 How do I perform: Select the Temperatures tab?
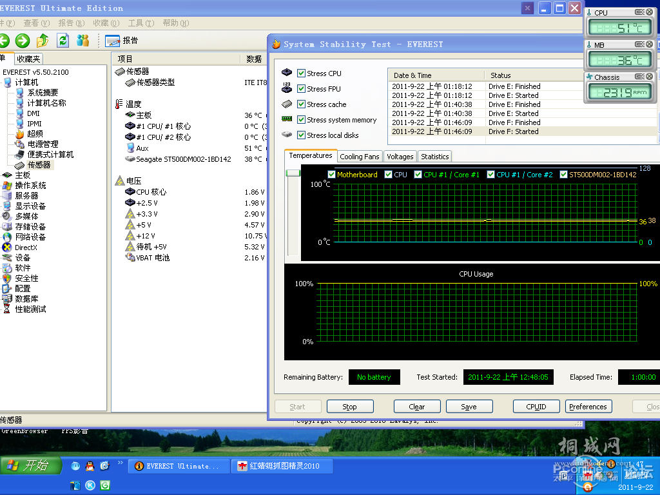click(x=311, y=155)
